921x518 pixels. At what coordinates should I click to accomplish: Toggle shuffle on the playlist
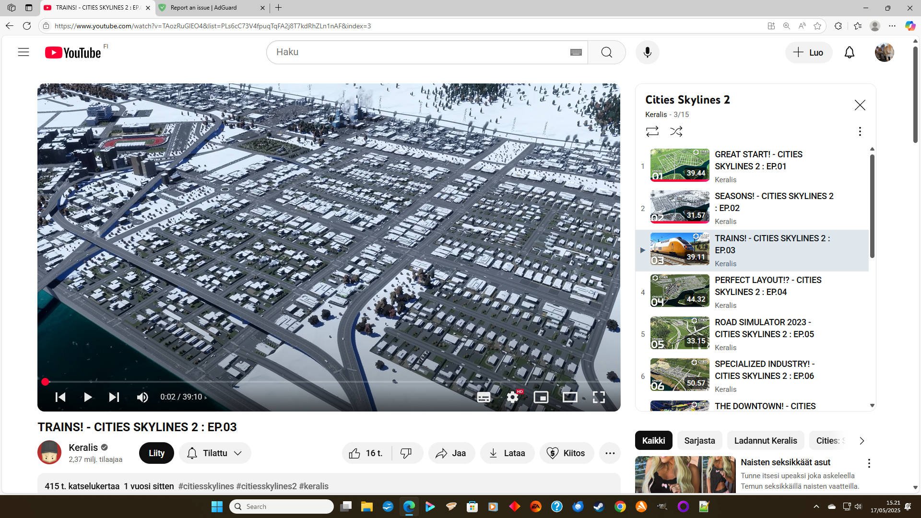[676, 131]
